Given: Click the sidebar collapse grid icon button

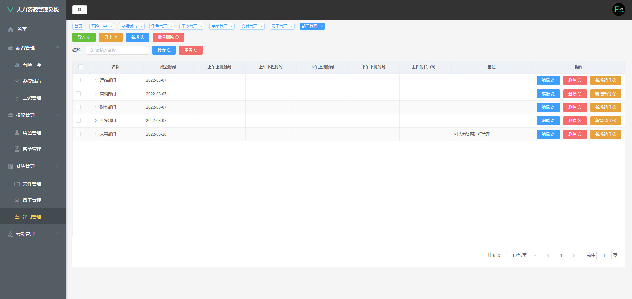Looking at the screenshot, I should (x=80, y=10).
